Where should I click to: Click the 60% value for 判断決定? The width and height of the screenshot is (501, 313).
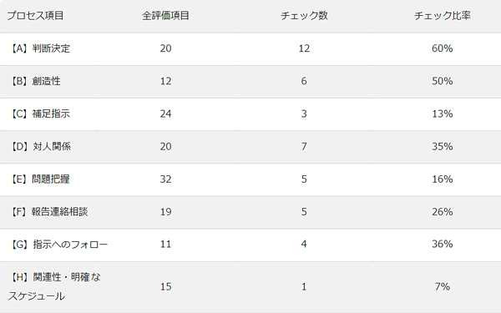[x=443, y=48]
